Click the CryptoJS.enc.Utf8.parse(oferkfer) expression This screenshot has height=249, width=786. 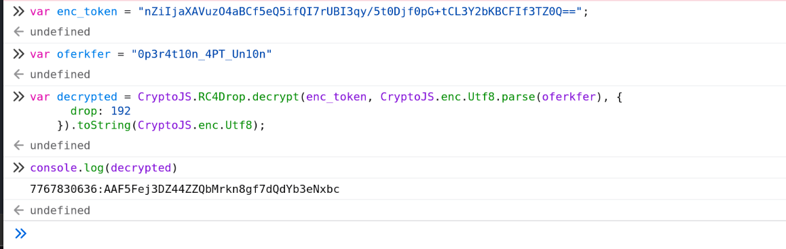tap(493, 97)
